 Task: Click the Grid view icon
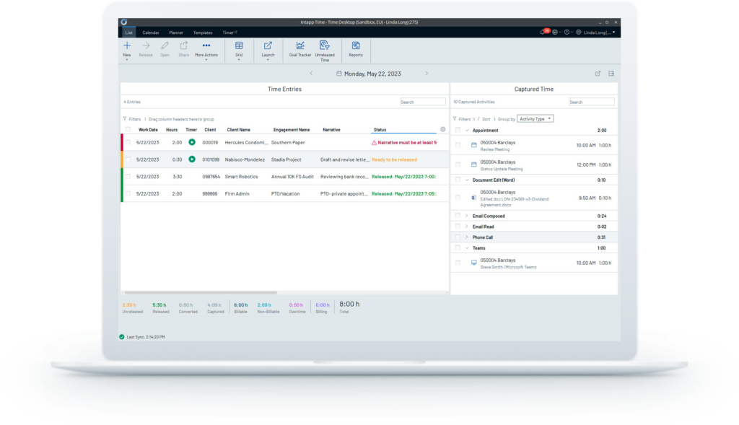[239, 45]
